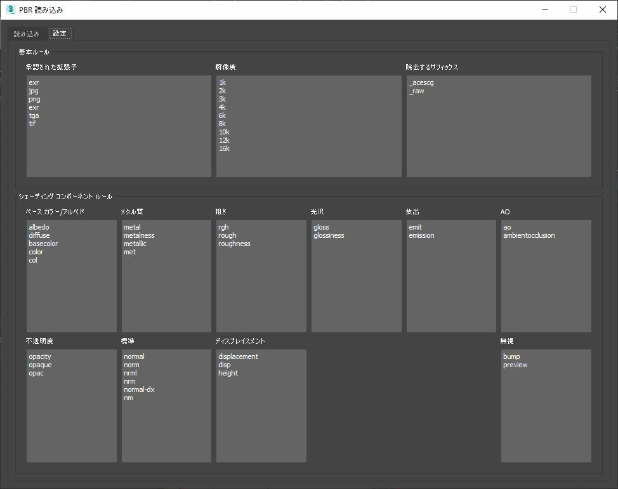
Task: Select '_acescg' in the suffix list
Action: pos(421,82)
